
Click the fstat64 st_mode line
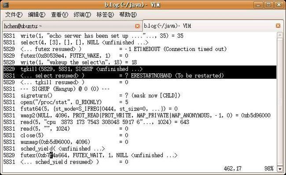(x=91, y=109)
